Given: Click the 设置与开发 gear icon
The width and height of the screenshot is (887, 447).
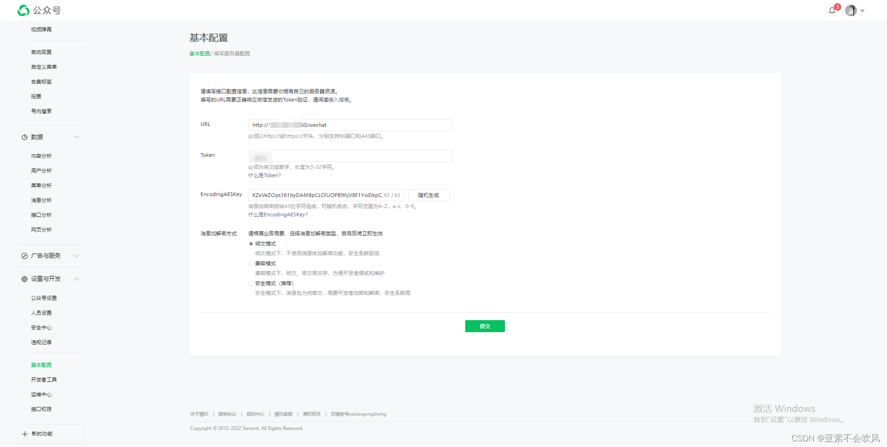Looking at the screenshot, I should [24, 279].
